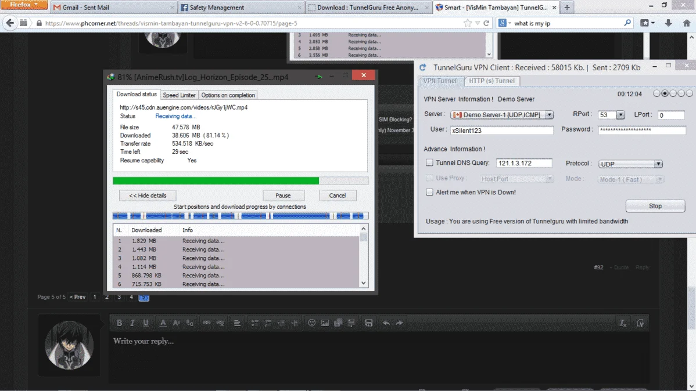The image size is (696, 391).
Task: Open the smilies picker
Action: pos(311,323)
